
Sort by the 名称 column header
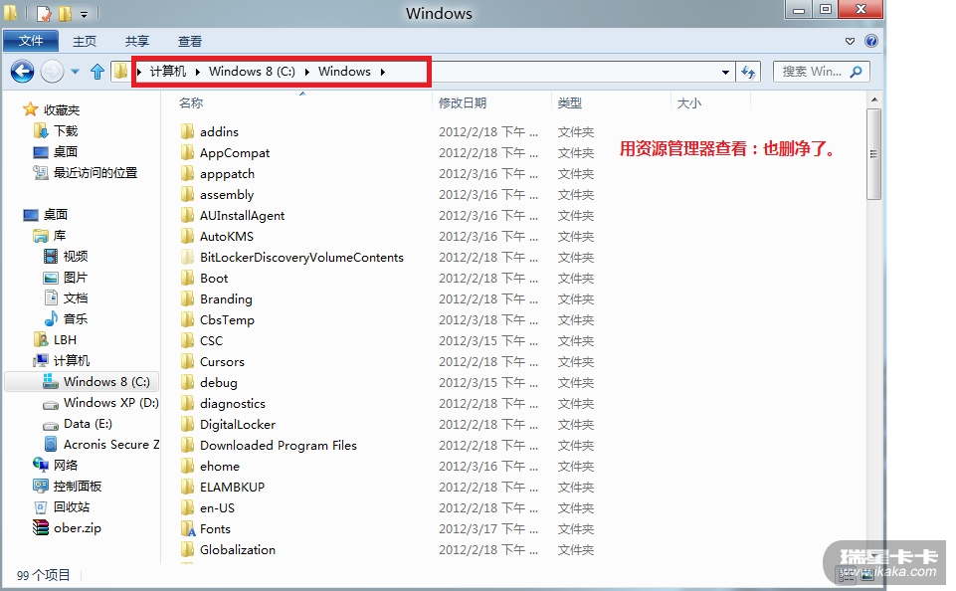coord(191,103)
